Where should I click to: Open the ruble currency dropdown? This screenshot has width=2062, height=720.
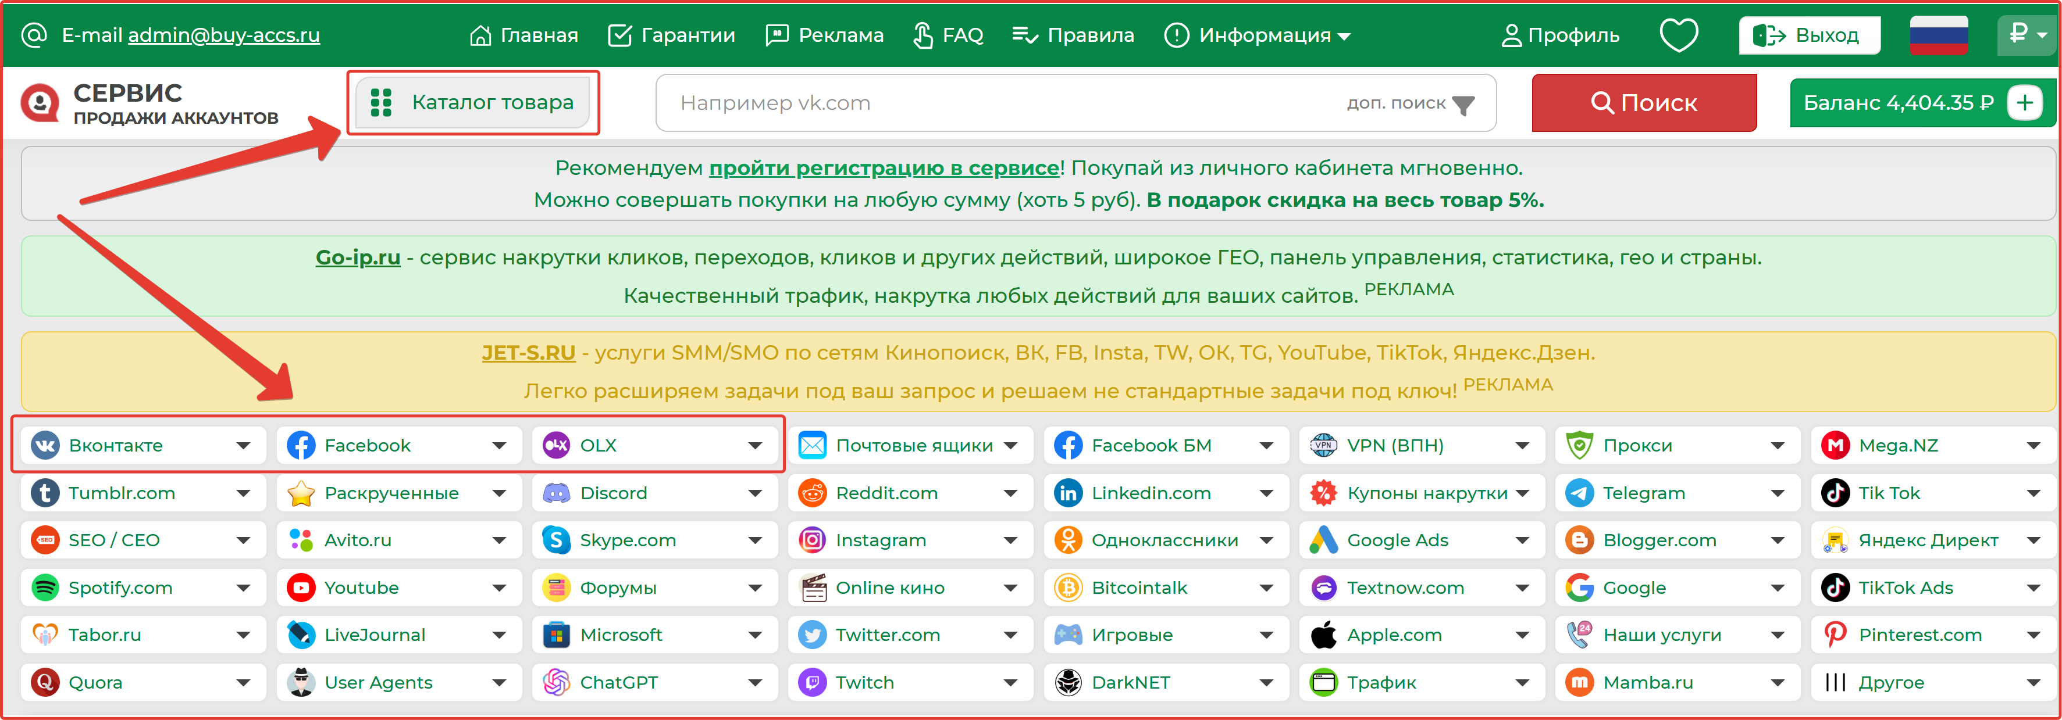(2027, 34)
